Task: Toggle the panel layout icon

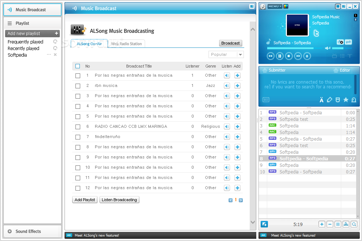Action: coord(344,7)
